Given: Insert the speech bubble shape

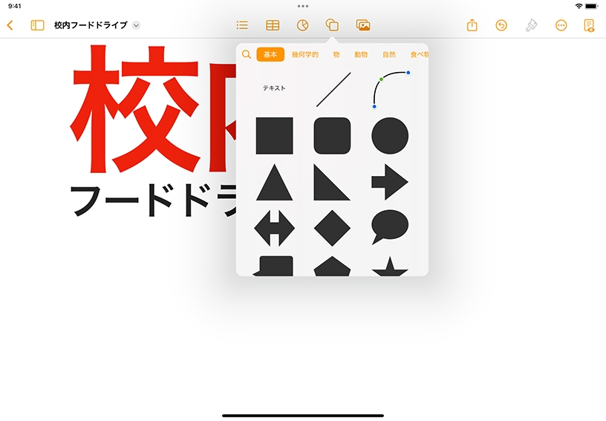Looking at the screenshot, I should 390,226.
